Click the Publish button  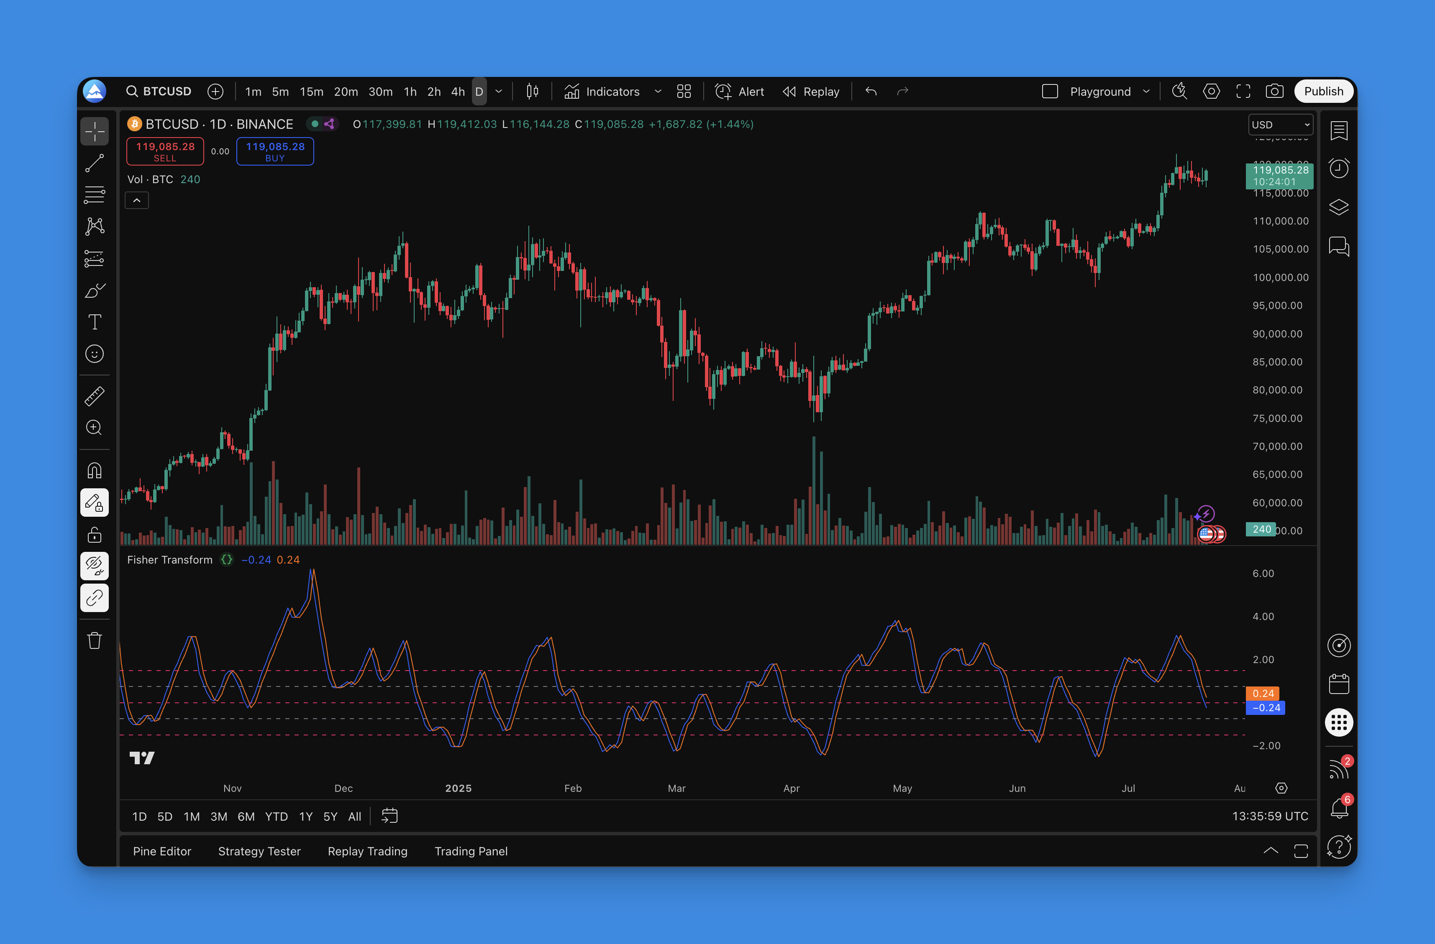coord(1323,92)
